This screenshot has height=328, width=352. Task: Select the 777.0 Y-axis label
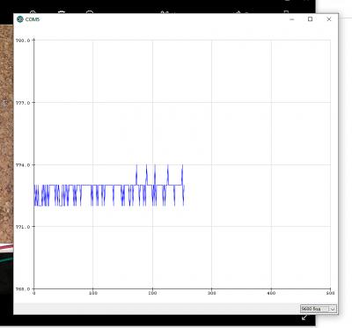click(23, 103)
